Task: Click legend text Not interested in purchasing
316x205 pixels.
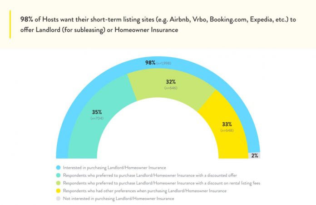Action: (118, 199)
